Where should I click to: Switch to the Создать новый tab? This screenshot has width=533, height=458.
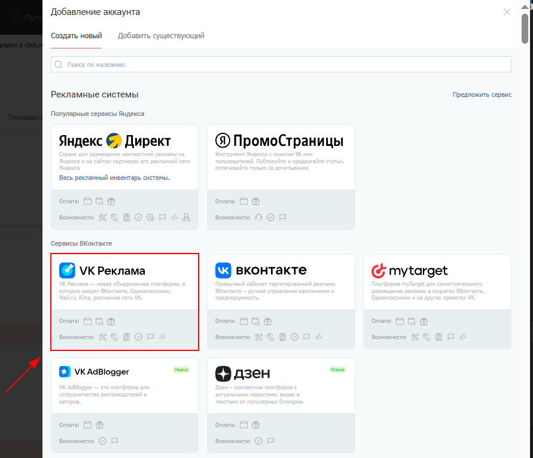pyautogui.click(x=77, y=36)
